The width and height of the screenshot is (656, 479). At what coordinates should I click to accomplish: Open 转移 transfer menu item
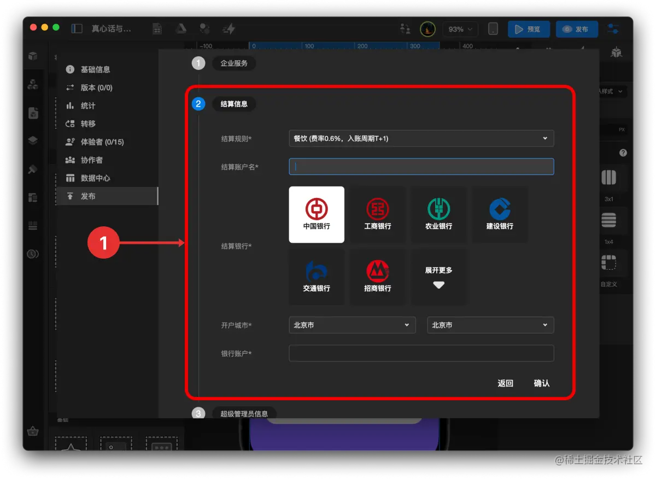pos(107,124)
